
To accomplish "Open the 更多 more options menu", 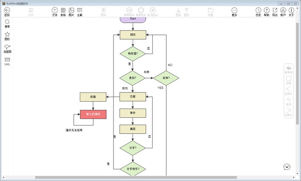I will 234,10.
